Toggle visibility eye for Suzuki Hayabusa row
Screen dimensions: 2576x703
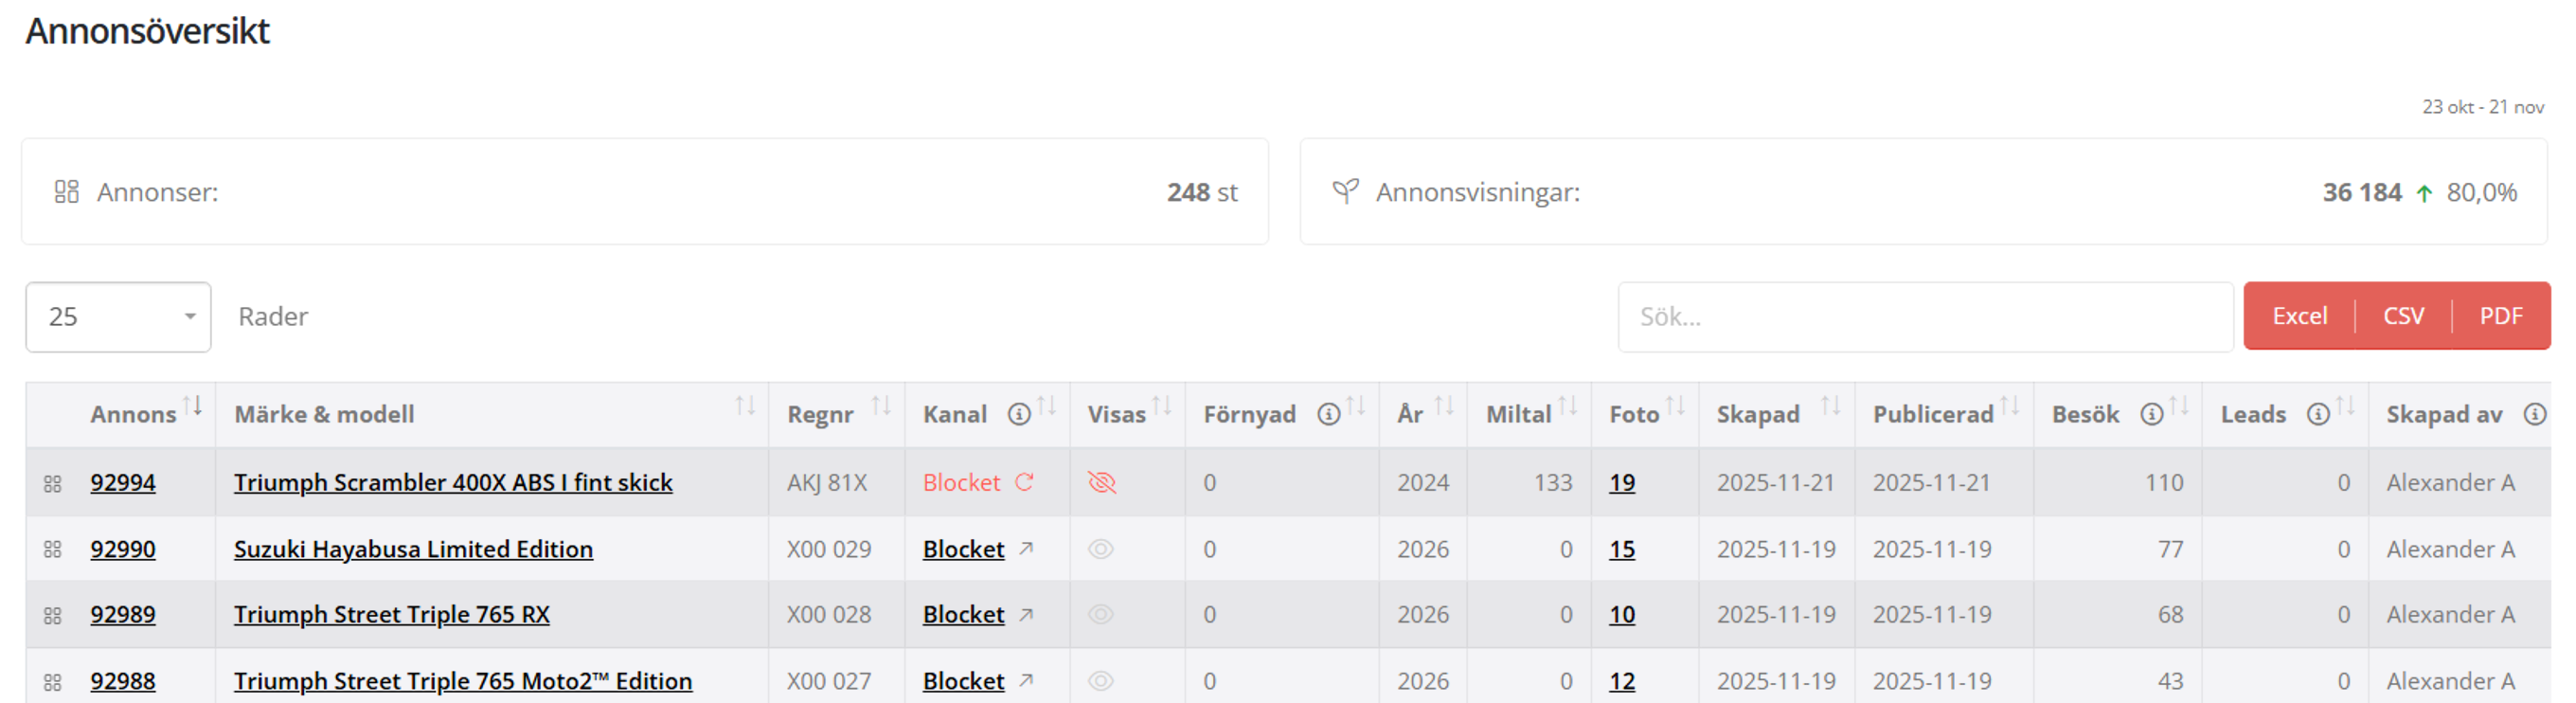tap(1101, 548)
